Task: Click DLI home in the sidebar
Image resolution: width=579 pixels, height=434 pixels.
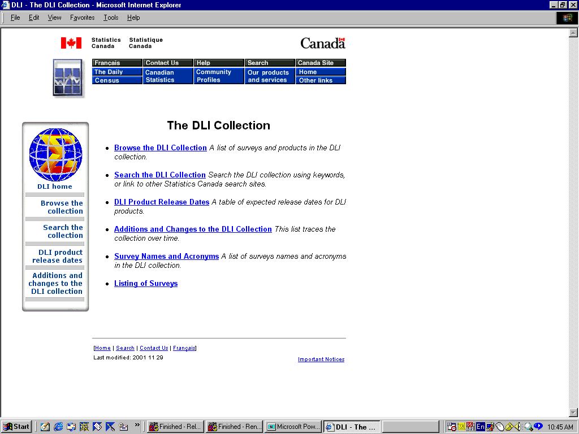Action: [55, 186]
